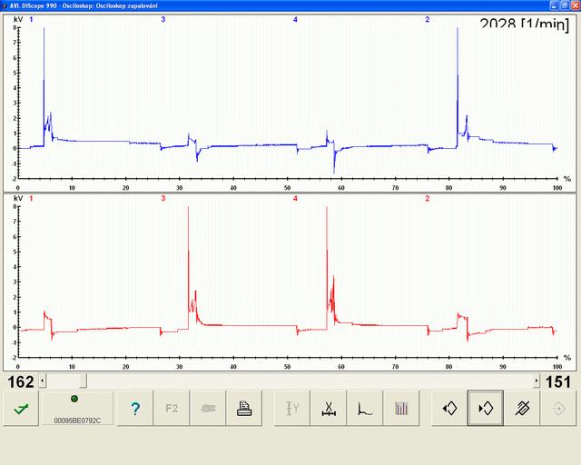This screenshot has height=465, width=581.
Task: Click the disabled far-right diamond arrow button
Action: click(557, 409)
